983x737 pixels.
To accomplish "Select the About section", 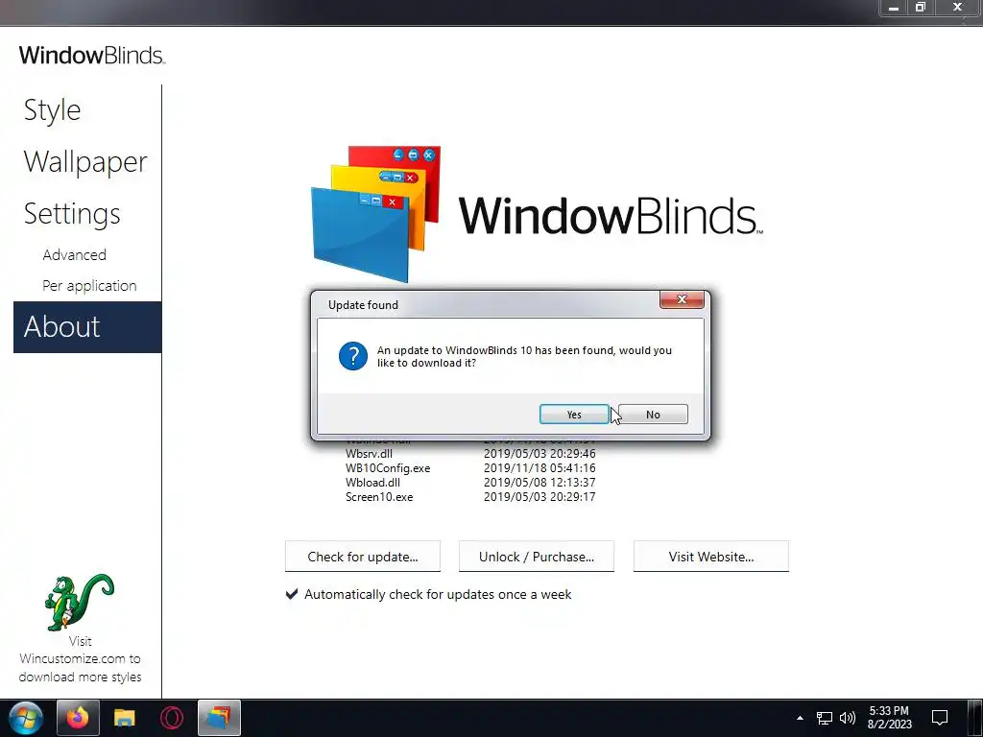I will (87, 327).
